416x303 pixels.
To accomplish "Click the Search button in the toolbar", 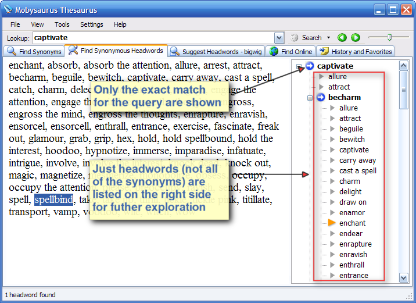I will coord(306,38).
